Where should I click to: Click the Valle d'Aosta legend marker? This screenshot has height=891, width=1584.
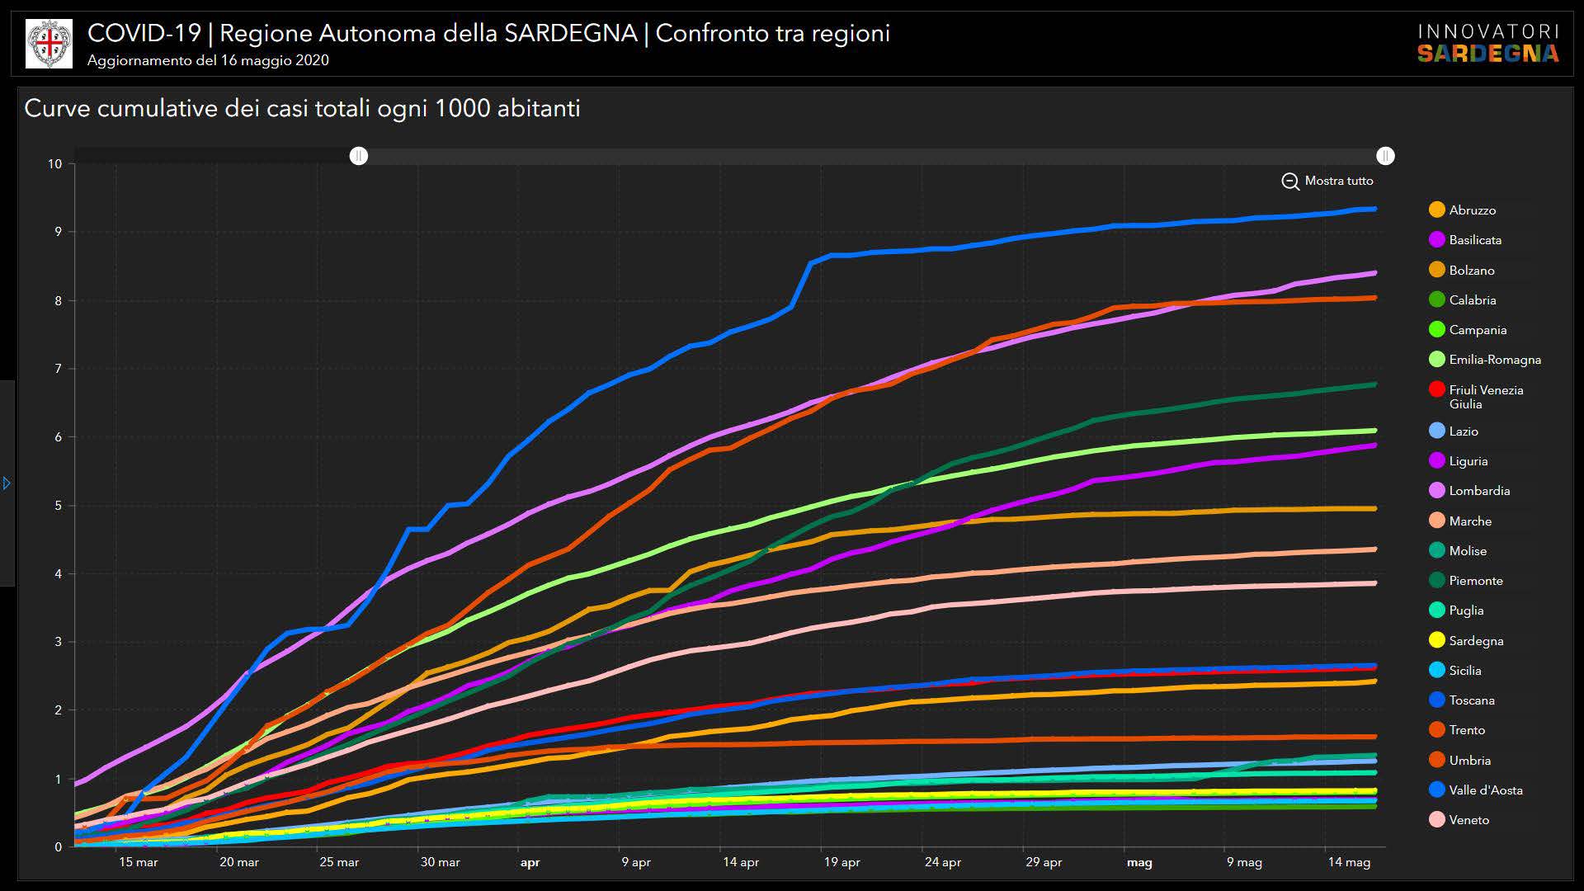pos(1437,790)
